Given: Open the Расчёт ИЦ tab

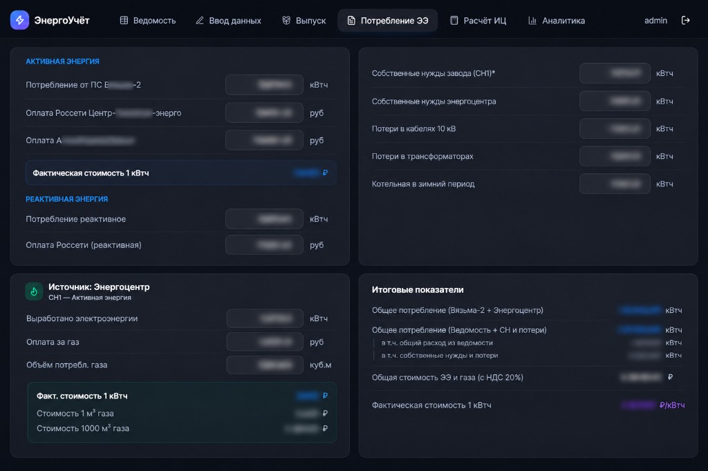Looking at the screenshot, I should (478, 20).
